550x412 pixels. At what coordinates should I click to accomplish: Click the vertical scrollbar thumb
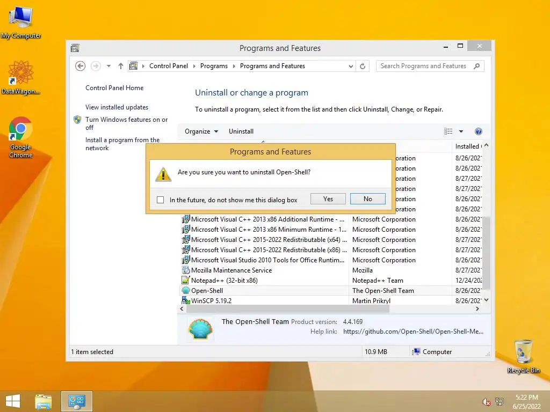tap(486, 252)
